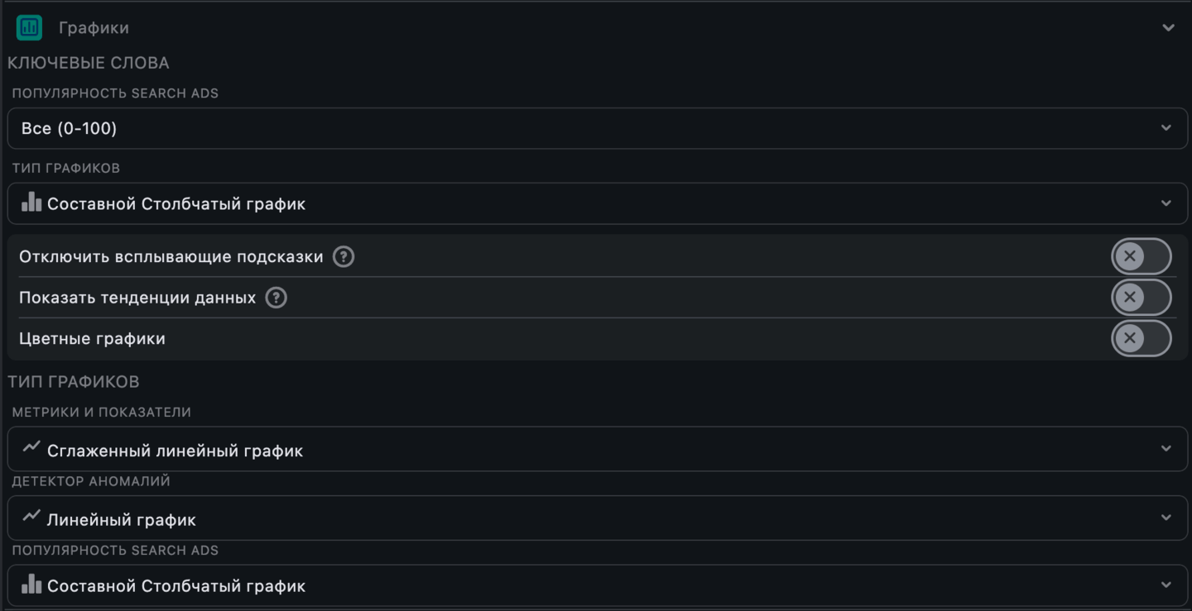Screen dimensions: 1192x611
Task: Click the Графики section title
Action: 94,28
